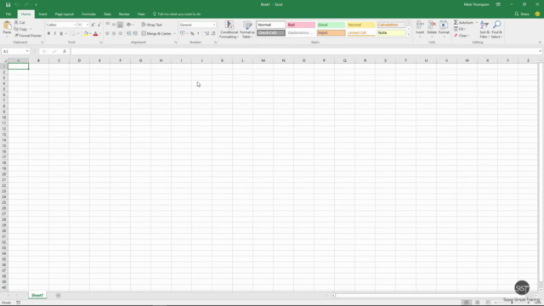Click the Decrease Decimal icon

click(x=213, y=34)
